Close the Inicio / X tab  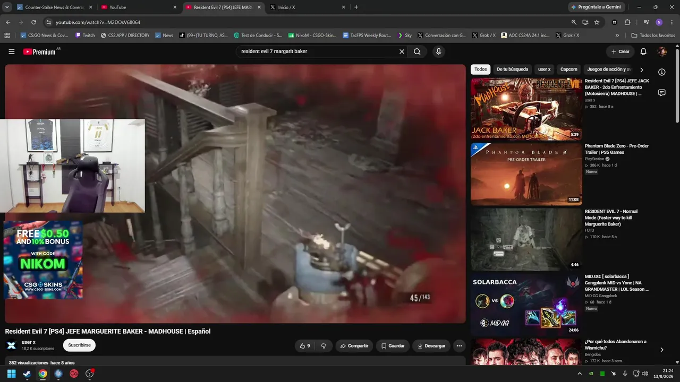[343, 7]
